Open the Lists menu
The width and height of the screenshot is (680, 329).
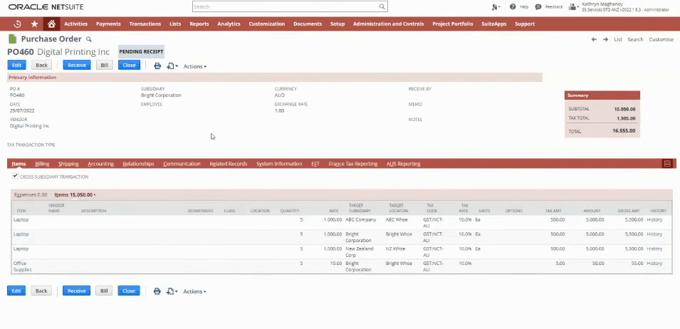click(175, 23)
